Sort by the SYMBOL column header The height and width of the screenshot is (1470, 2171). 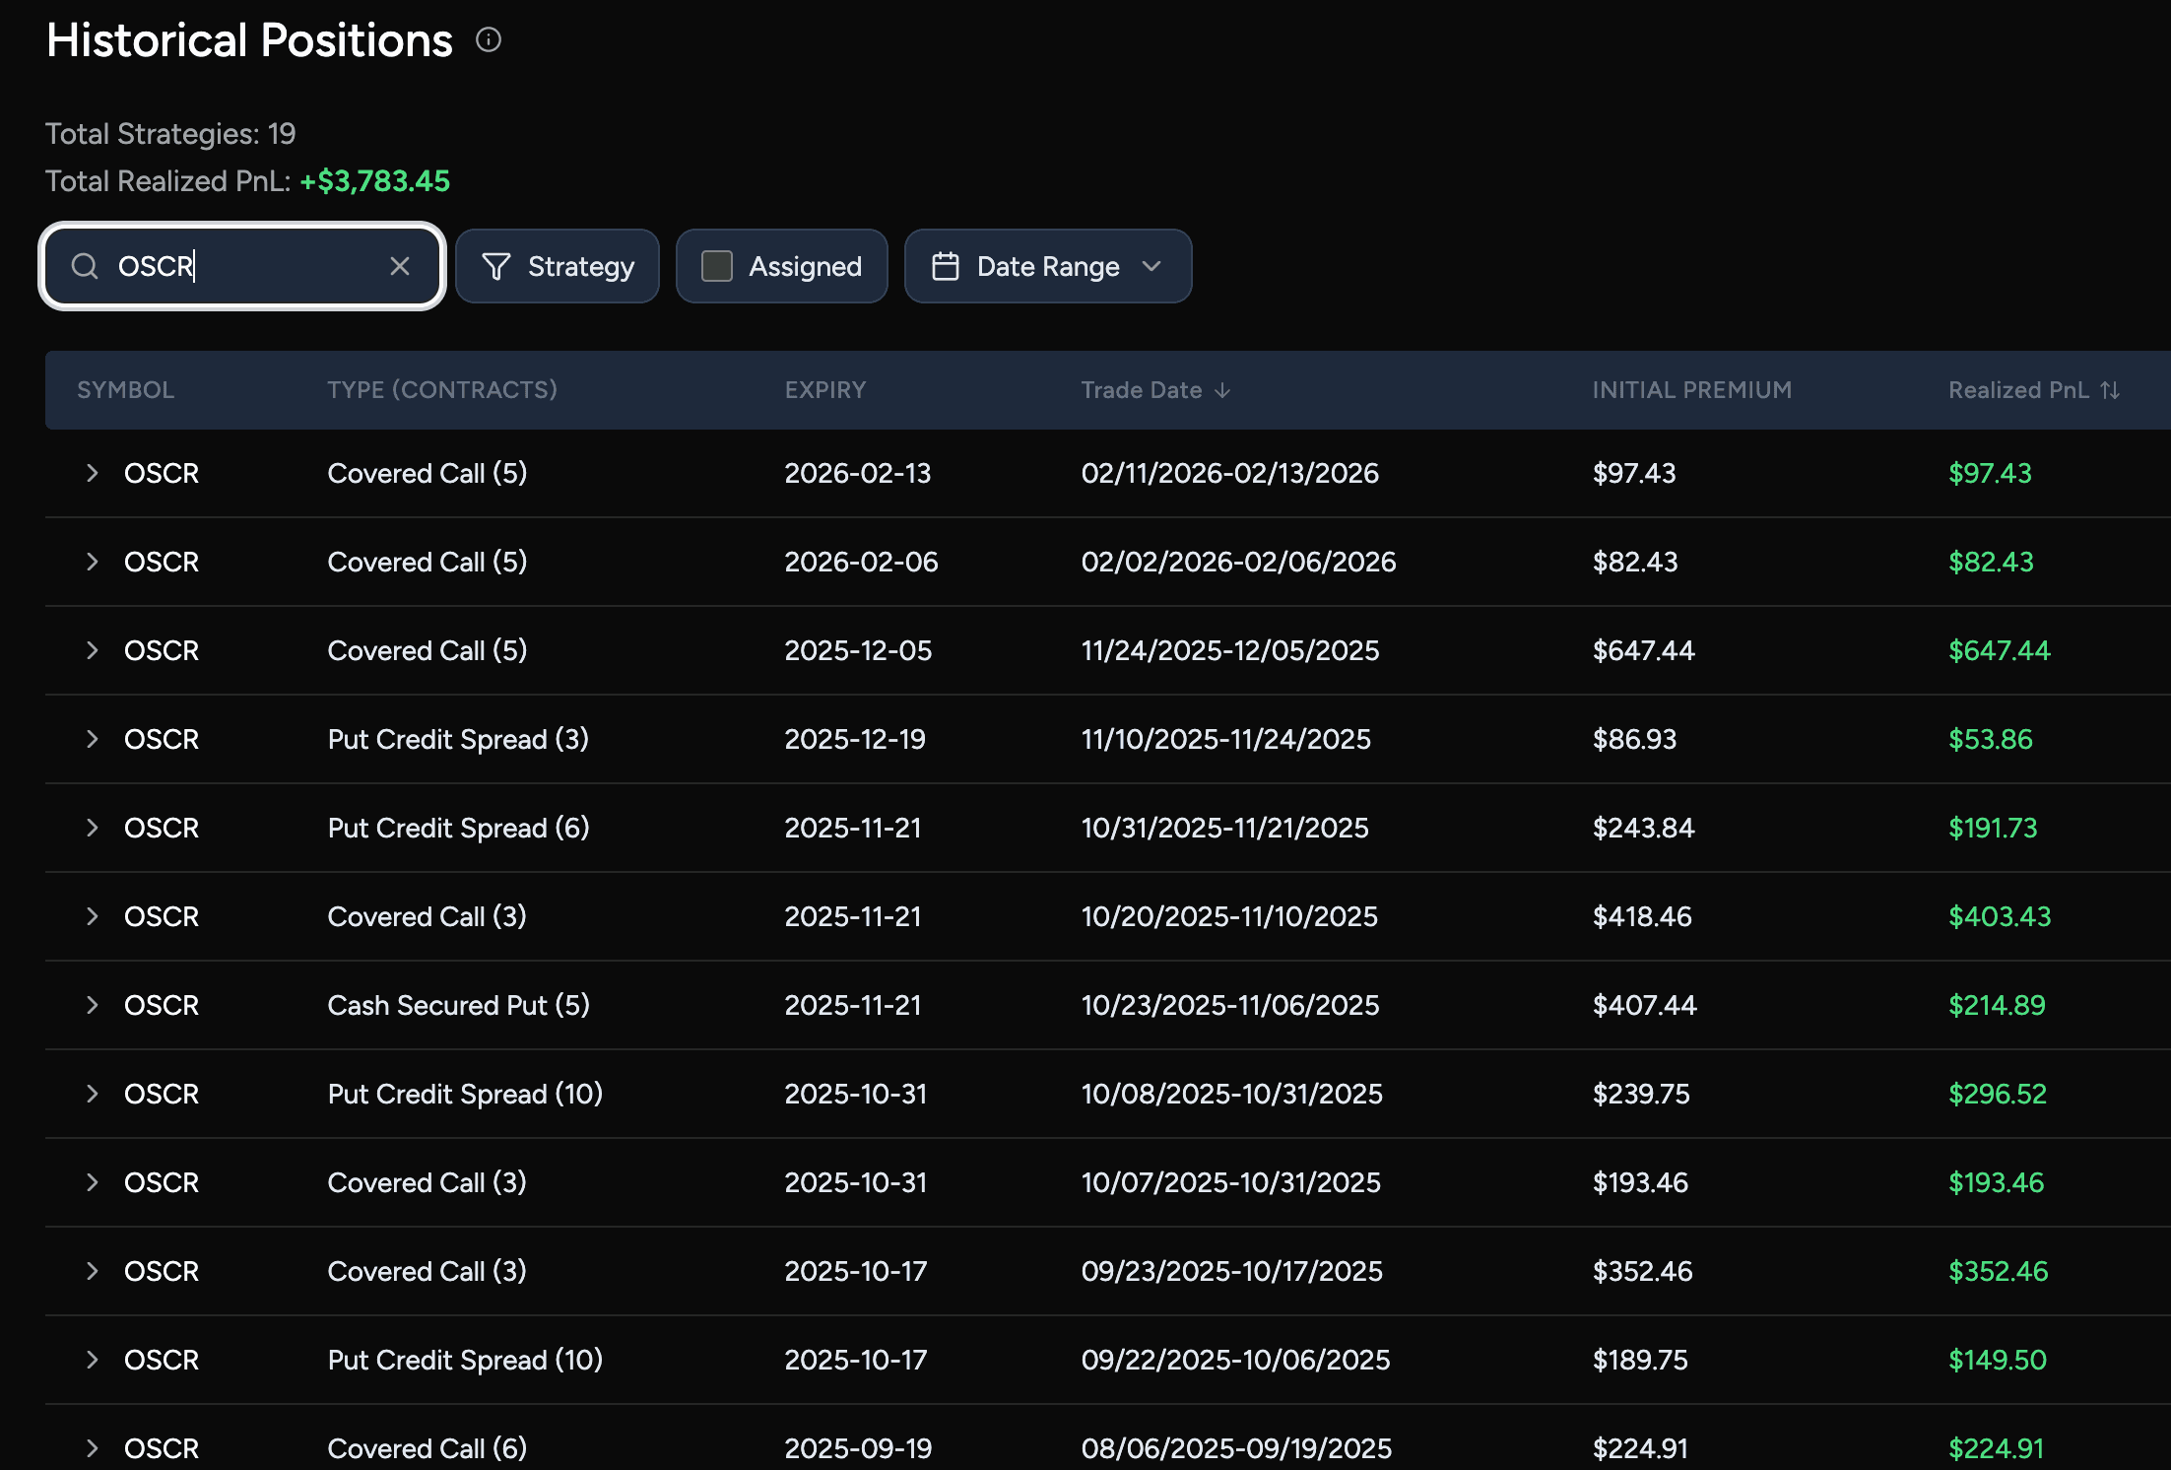pos(125,390)
